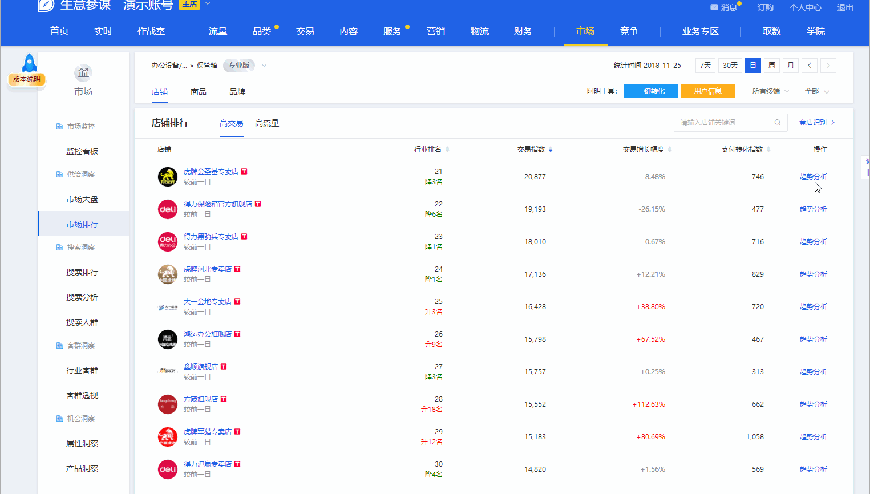Image resolution: width=870 pixels, height=494 pixels.
Task: Click the 得力黑骑兵专卖店 logo
Action: pyautogui.click(x=168, y=242)
